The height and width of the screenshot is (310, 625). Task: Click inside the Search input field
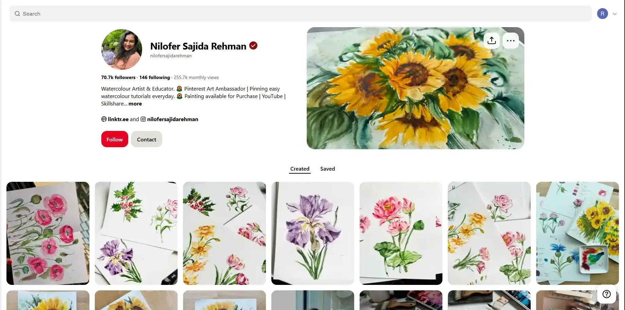click(136, 14)
